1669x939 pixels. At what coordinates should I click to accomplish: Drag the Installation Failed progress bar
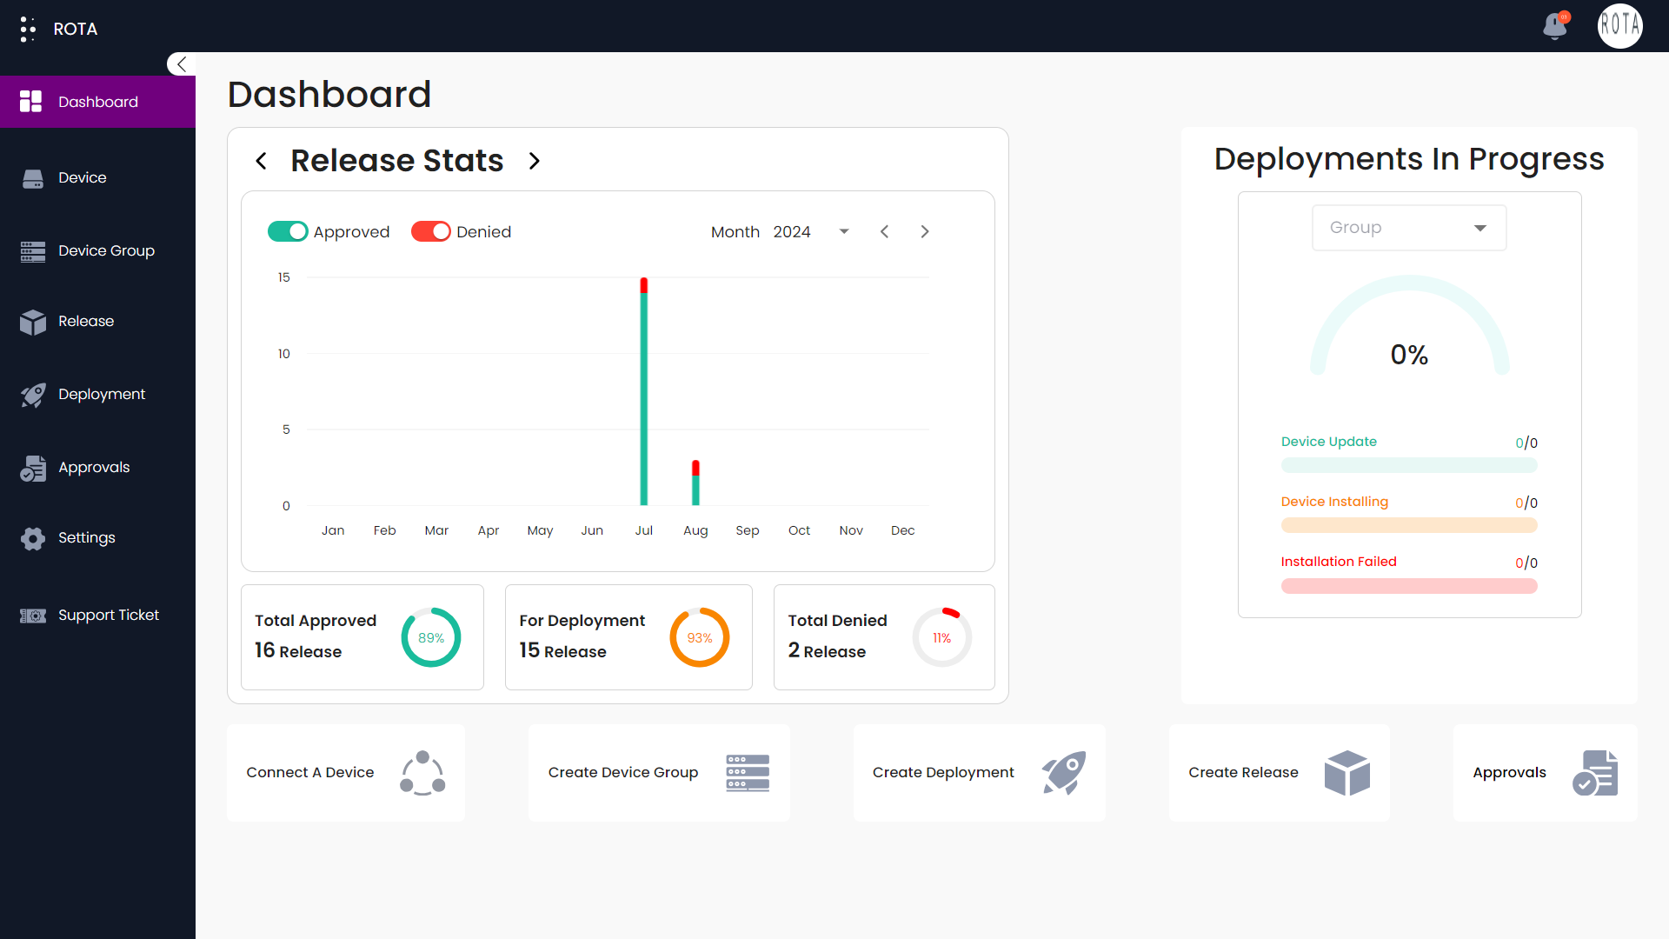pos(1409,585)
